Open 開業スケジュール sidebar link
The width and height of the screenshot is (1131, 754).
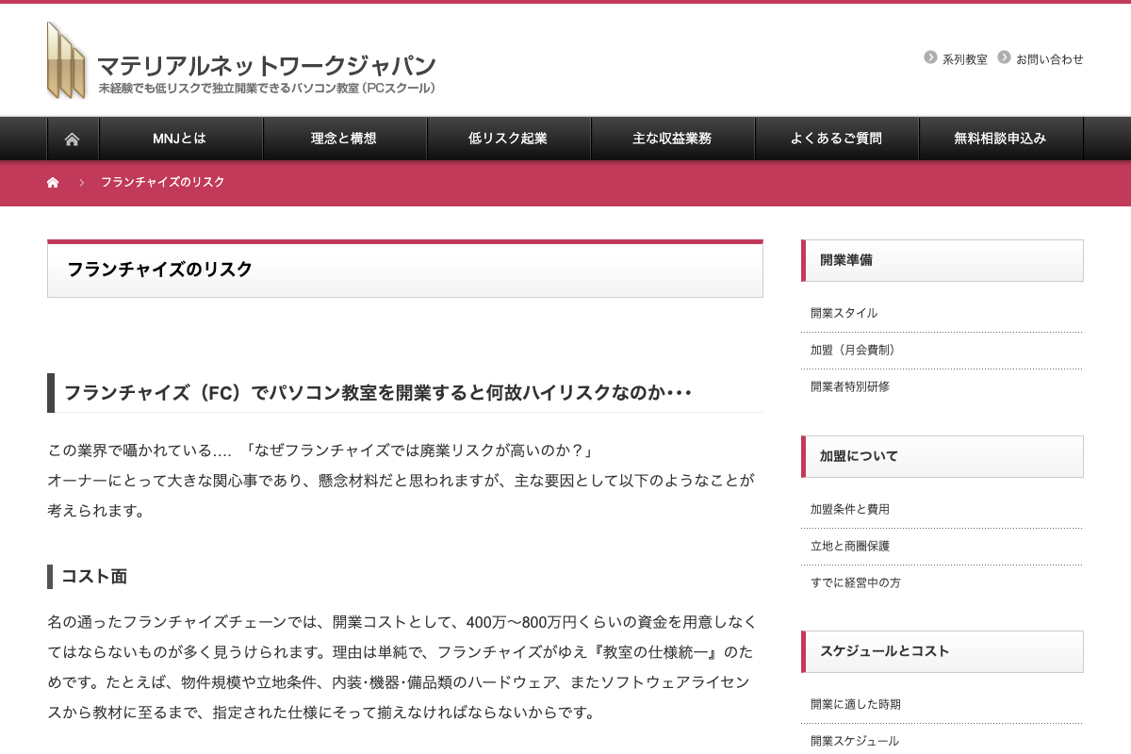point(855,741)
